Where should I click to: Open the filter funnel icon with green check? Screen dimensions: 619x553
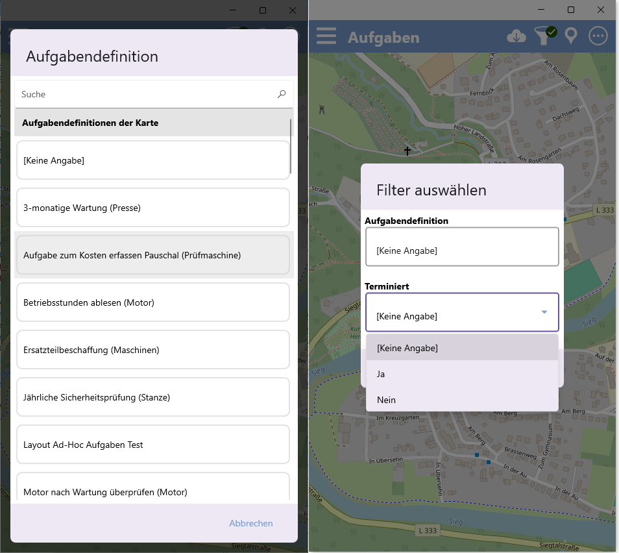point(545,36)
